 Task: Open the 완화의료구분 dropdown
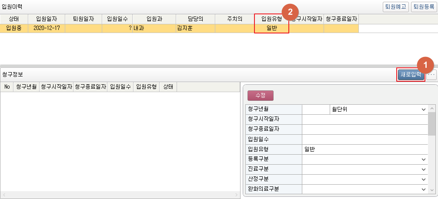(x=364, y=189)
